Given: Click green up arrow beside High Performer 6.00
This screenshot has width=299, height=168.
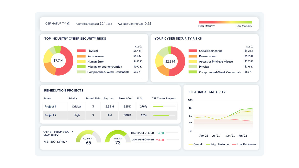Looking at the screenshot, I should pos(157,133).
